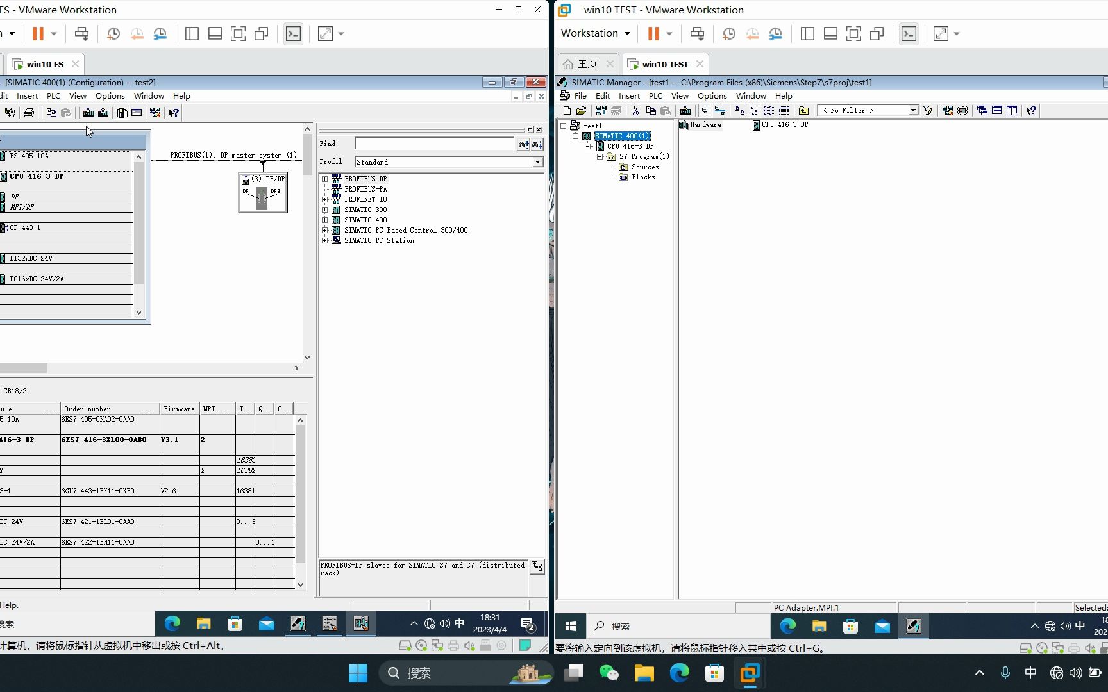Viewport: 1108px width, 692px height.
Task: Click the Configure Network icon in SIMATIC Manager
Action: point(948,111)
